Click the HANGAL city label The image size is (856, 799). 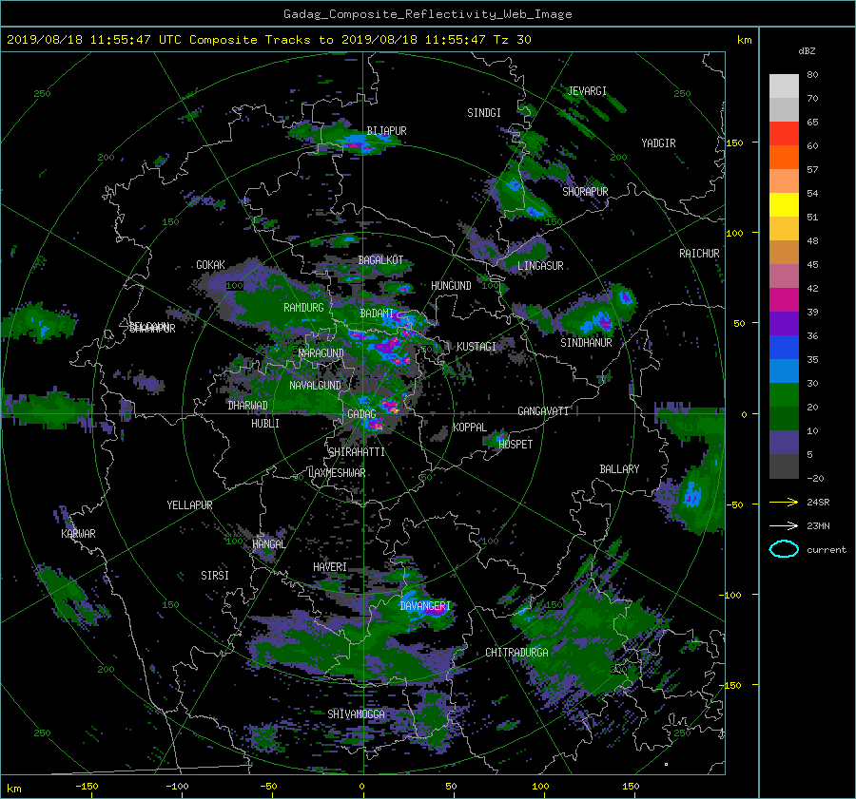tap(268, 544)
